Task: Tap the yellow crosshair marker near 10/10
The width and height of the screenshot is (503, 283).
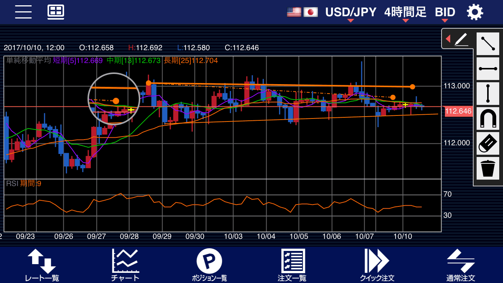Action: [405, 105]
